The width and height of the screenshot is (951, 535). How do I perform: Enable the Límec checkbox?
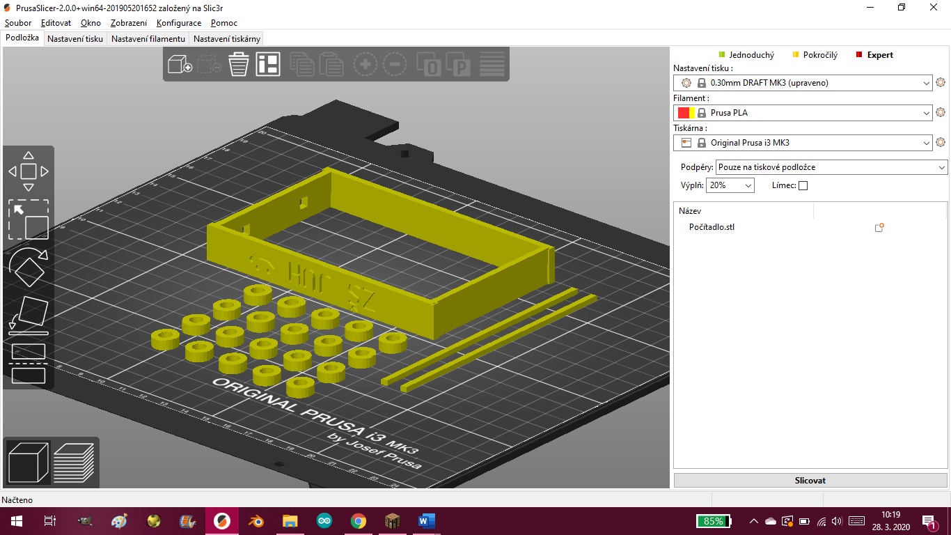[x=803, y=186]
